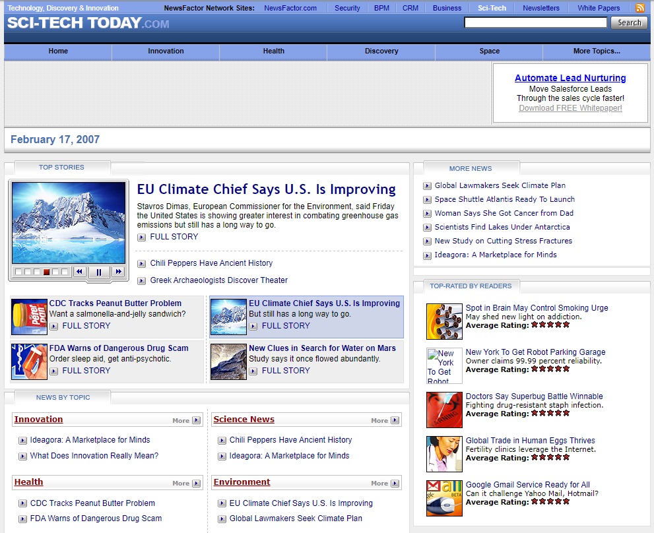Image resolution: width=654 pixels, height=533 pixels.
Task: Click arrow icon beside EU Climate Chief in Environment
Action: tap(222, 503)
